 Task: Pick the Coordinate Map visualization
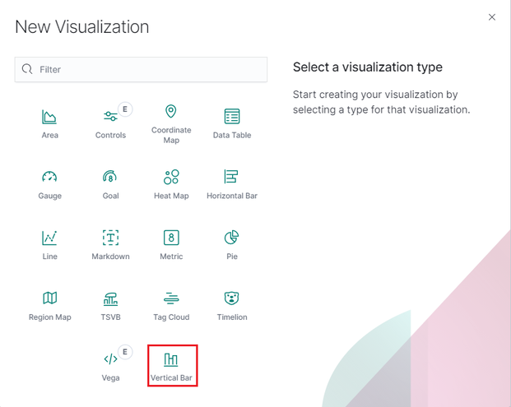click(171, 122)
